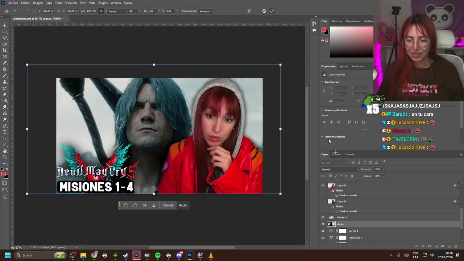Click the Cancelar button

169,205
